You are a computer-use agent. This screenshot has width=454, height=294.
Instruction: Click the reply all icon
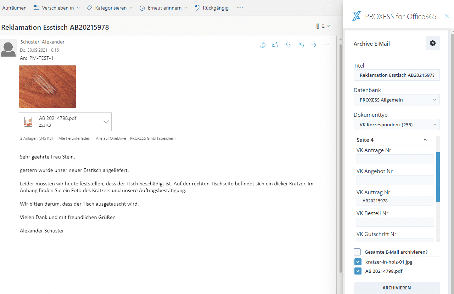click(x=301, y=45)
